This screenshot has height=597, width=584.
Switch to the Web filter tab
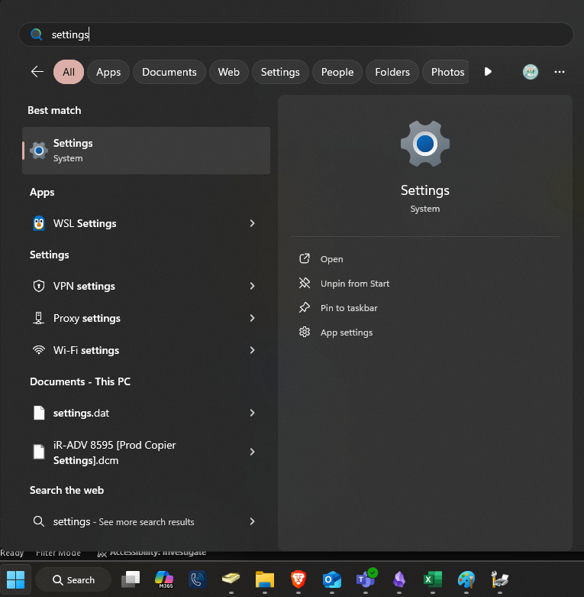click(x=229, y=72)
